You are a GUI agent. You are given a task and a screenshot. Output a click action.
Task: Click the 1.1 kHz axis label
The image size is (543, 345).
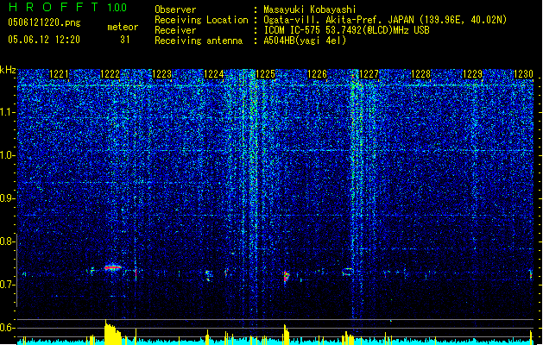[x=8, y=112]
